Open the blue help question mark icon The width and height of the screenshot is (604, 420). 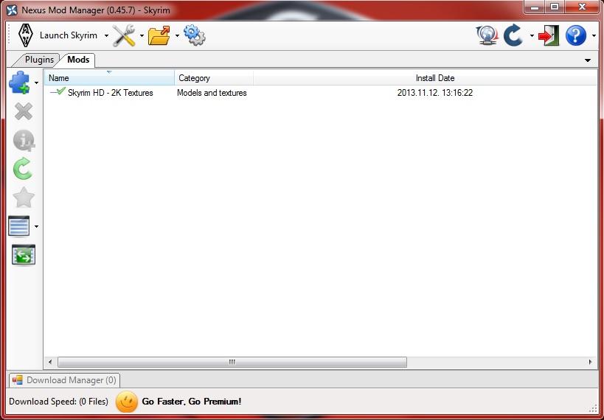coord(576,35)
